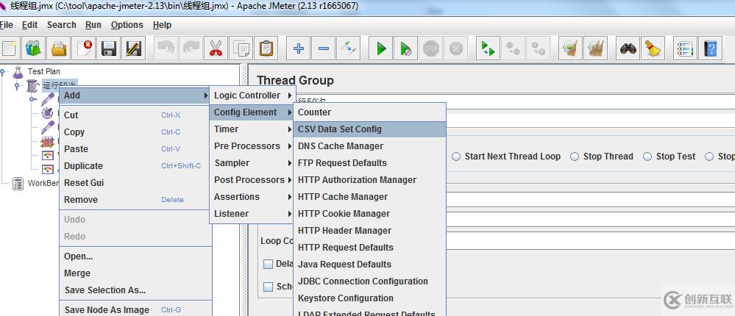
Task: Open the Help menu
Action: pyautogui.click(x=162, y=25)
